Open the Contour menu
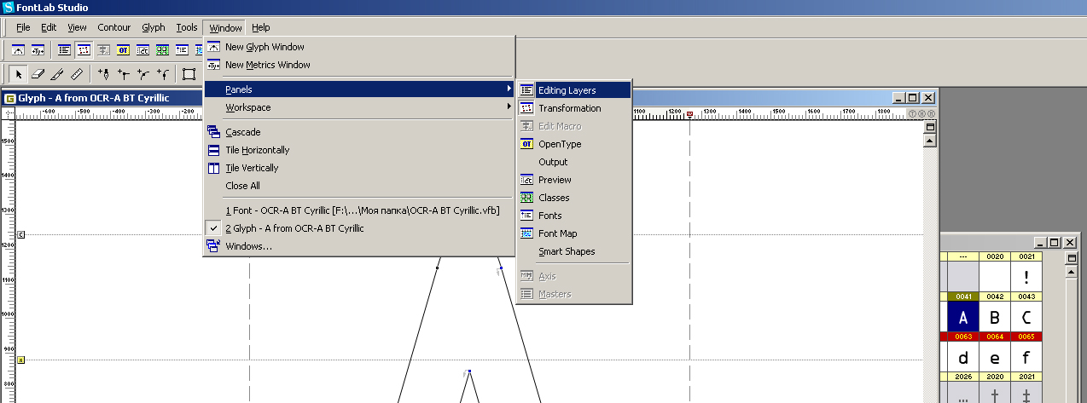The height and width of the screenshot is (403, 1087). coord(114,27)
